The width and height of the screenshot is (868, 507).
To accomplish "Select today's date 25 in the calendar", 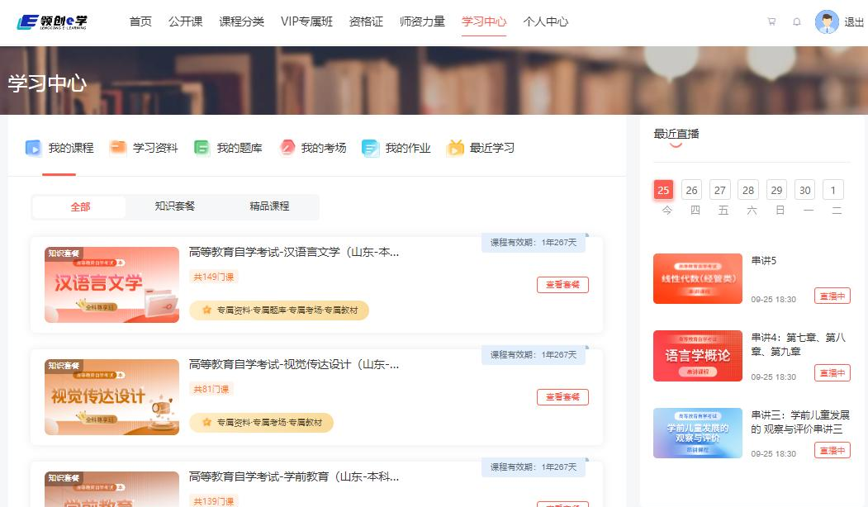I will (663, 189).
